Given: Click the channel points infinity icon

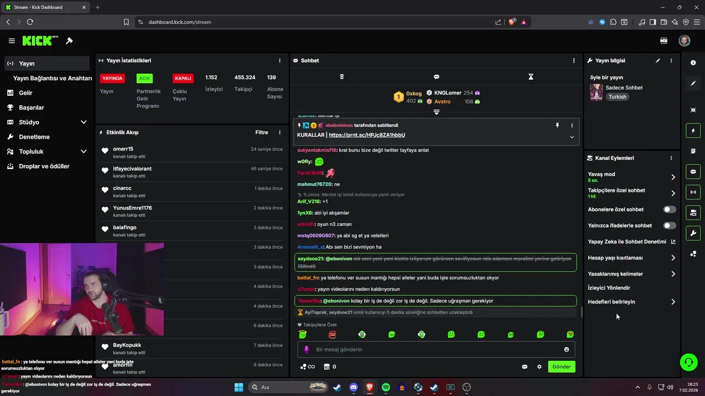Looking at the screenshot, I should coord(307,367).
